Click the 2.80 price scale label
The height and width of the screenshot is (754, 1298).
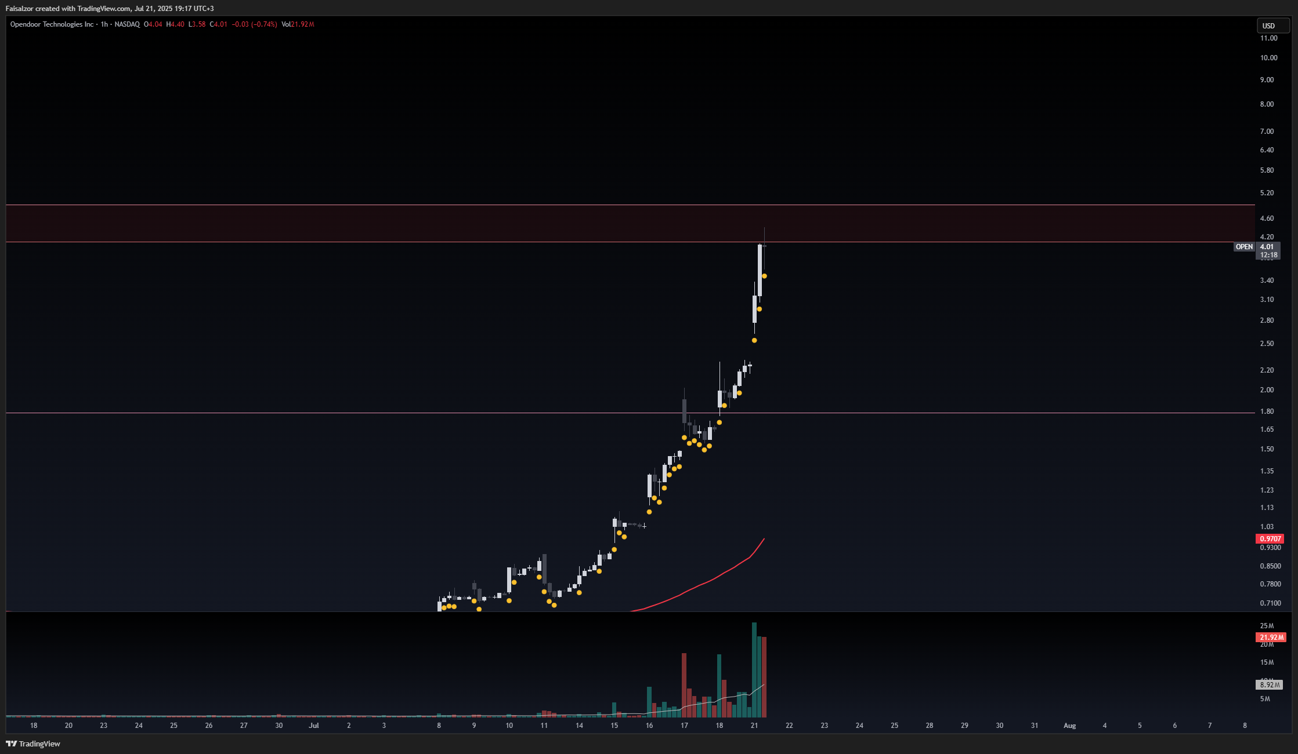1267,320
